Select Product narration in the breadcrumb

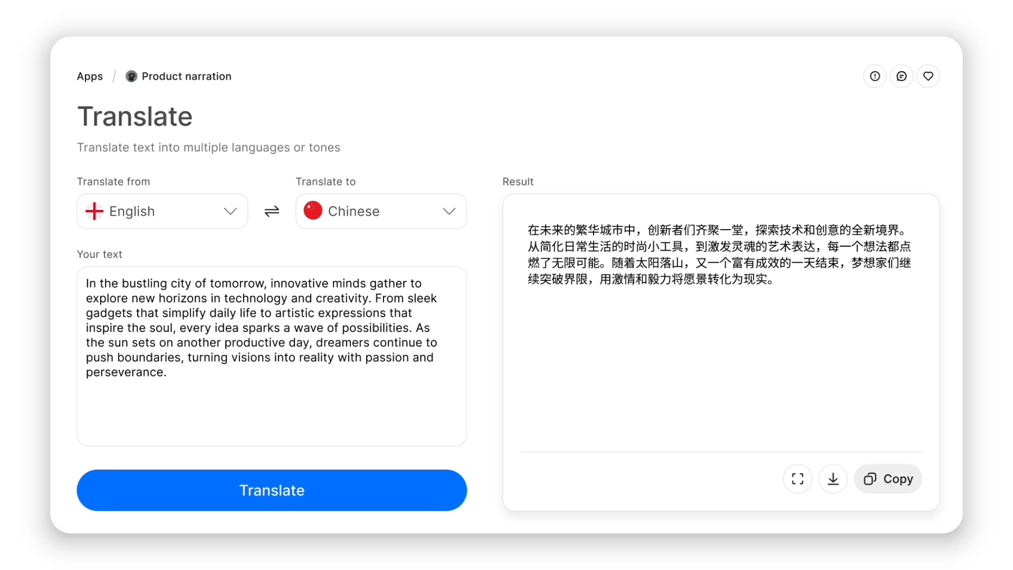coord(186,76)
